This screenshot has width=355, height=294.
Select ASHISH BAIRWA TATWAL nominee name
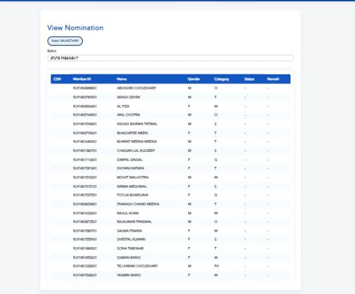tap(137, 124)
